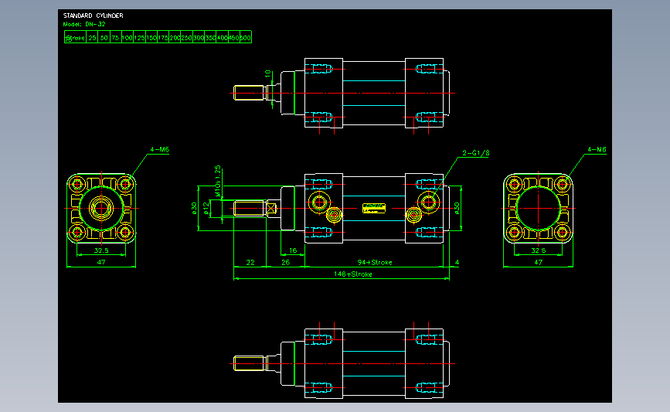The height and width of the screenshot is (412, 670).
Task: Select the '26' length dimension
Action: pos(285,262)
